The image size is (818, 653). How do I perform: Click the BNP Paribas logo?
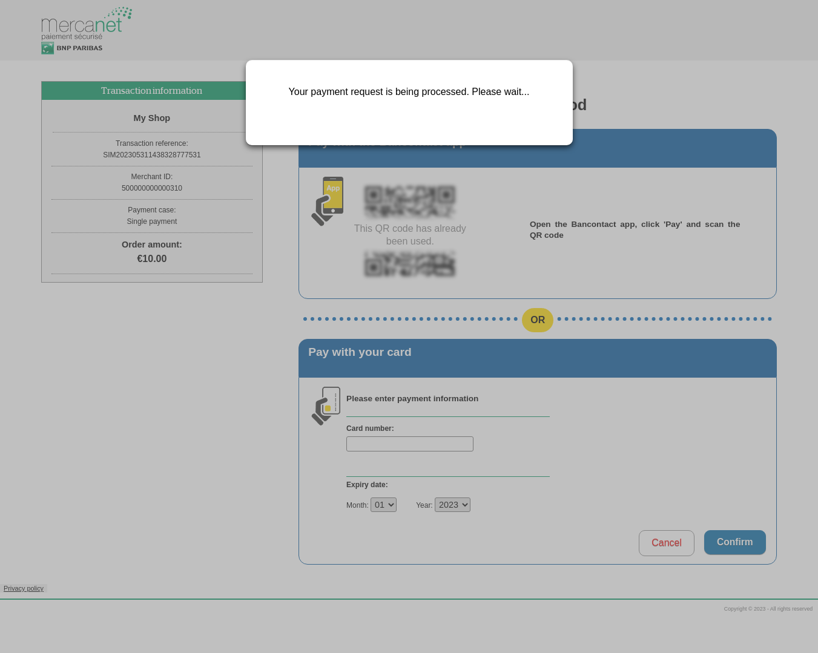click(x=72, y=48)
